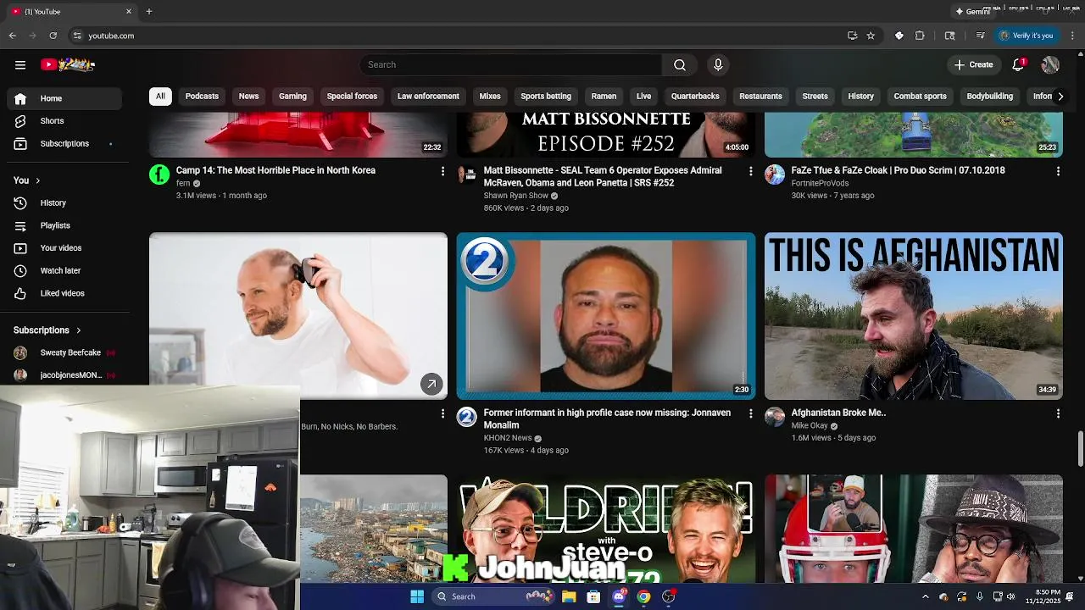
Task: Open Subscriptions in the sidebar
Action: [x=64, y=143]
